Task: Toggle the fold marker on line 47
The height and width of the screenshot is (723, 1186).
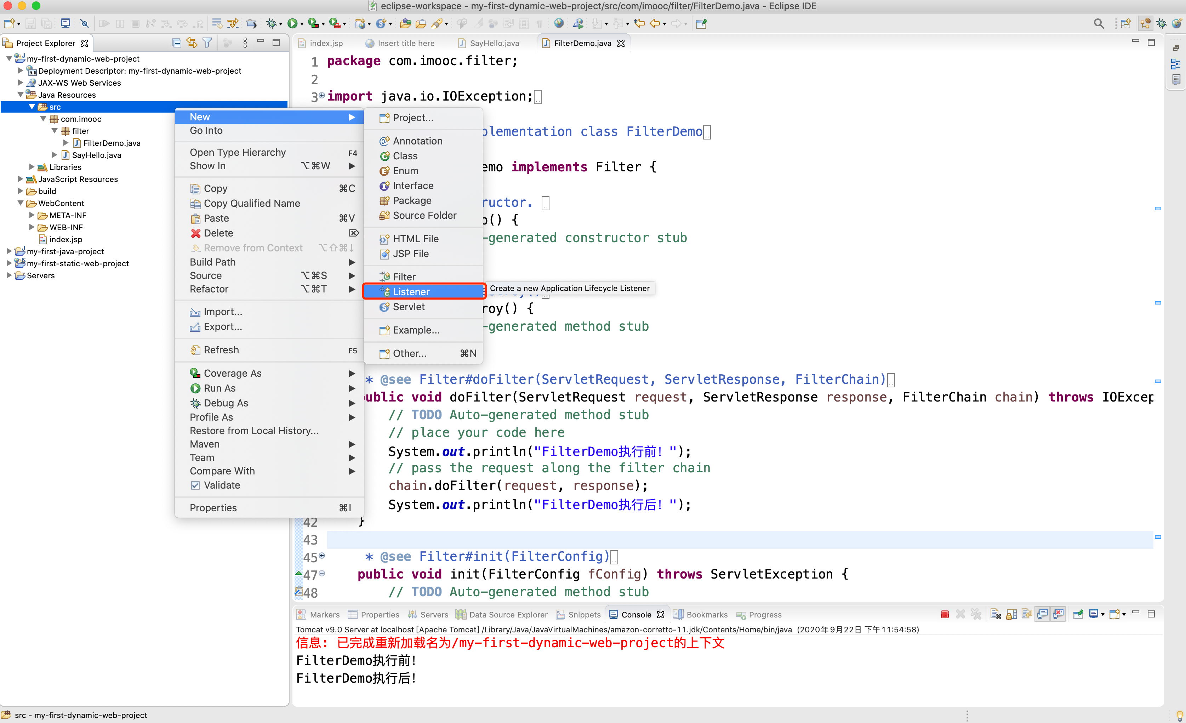Action: pos(322,573)
